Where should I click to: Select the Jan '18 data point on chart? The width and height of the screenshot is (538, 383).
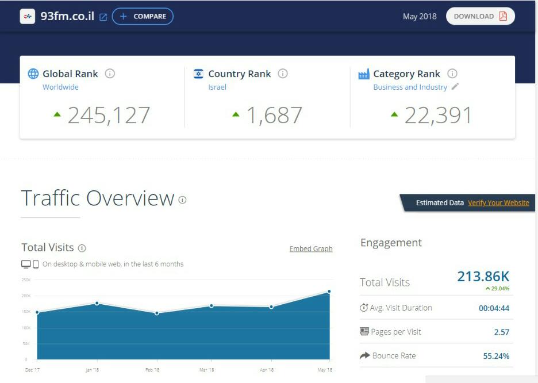(97, 303)
